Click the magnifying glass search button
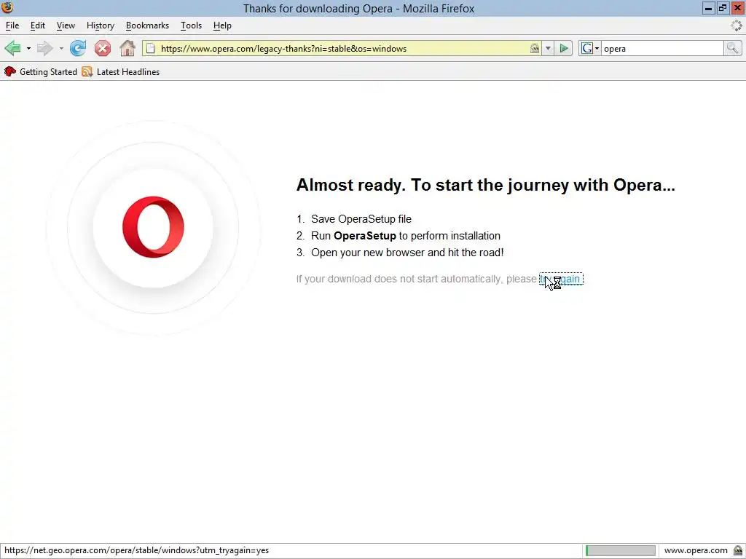This screenshot has height=559, width=746. click(732, 48)
